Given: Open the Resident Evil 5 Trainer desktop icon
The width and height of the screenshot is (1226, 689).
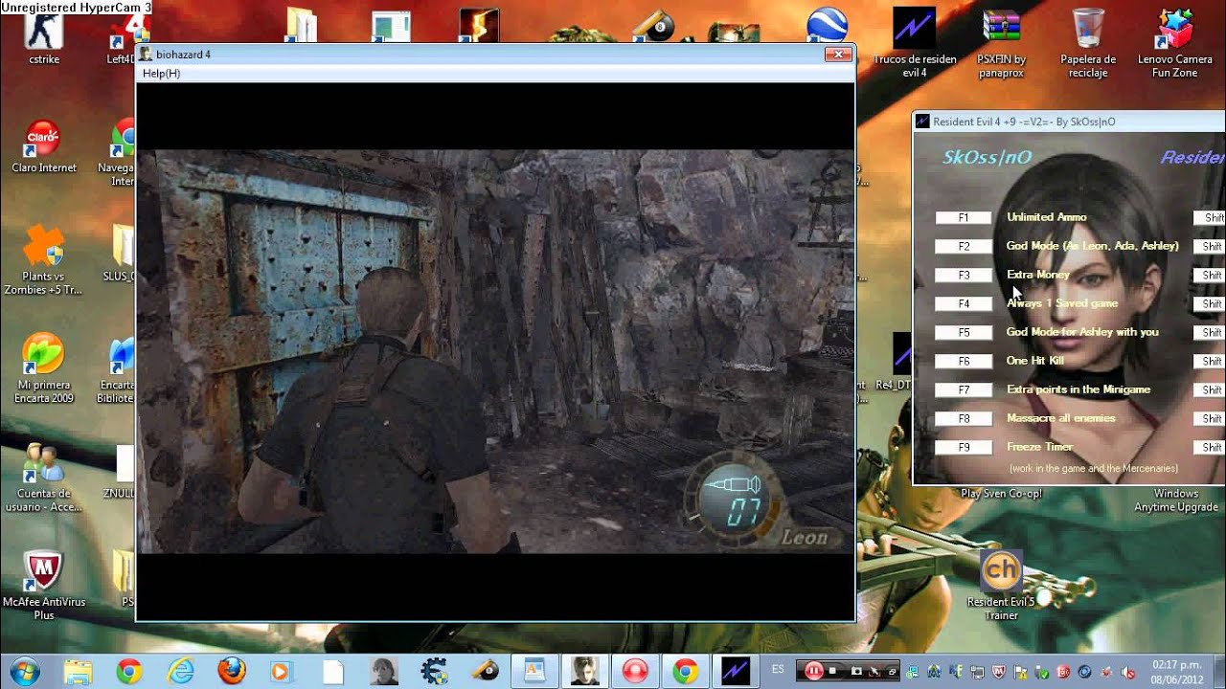Looking at the screenshot, I should [1001, 572].
